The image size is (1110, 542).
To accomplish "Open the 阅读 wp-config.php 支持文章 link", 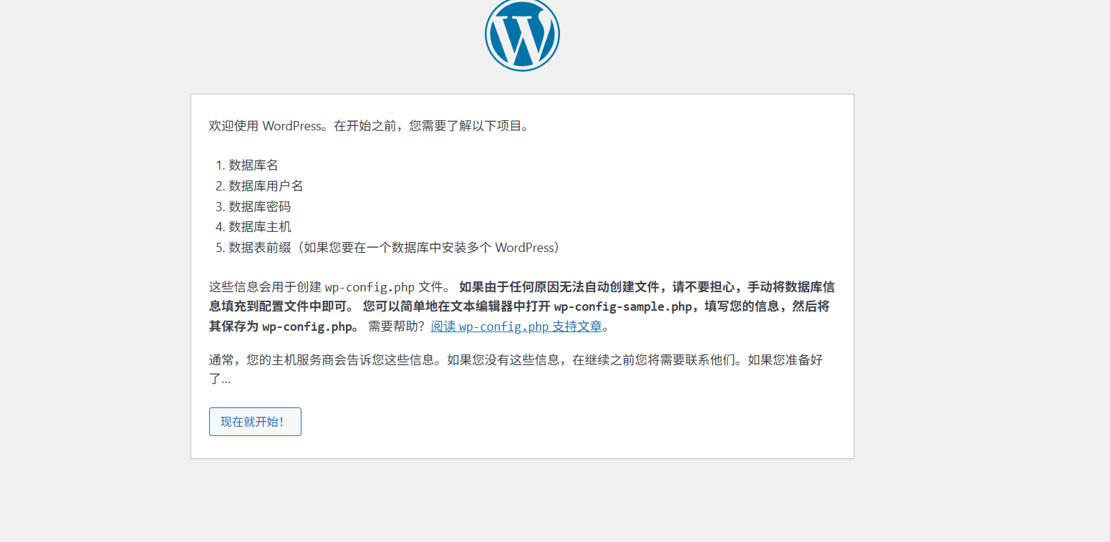I will [x=516, y=326].
